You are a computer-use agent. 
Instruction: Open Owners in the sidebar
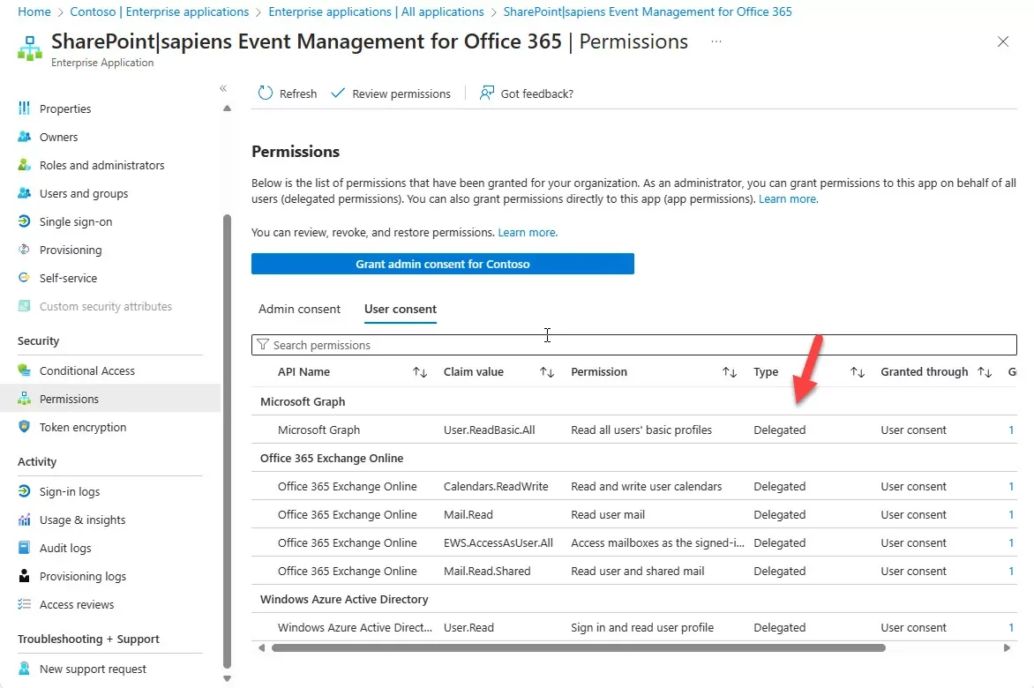pos(59,137)
